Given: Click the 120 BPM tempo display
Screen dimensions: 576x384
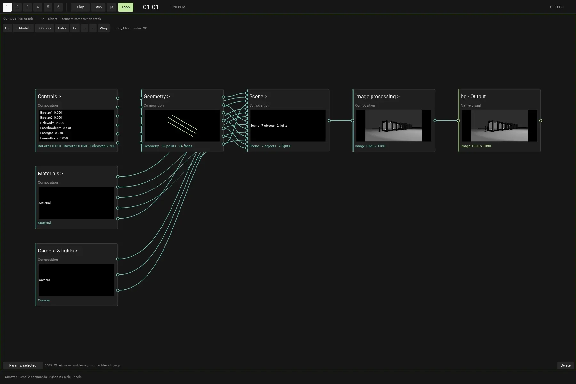Looking at the screenshot, I should click(178, 7).
